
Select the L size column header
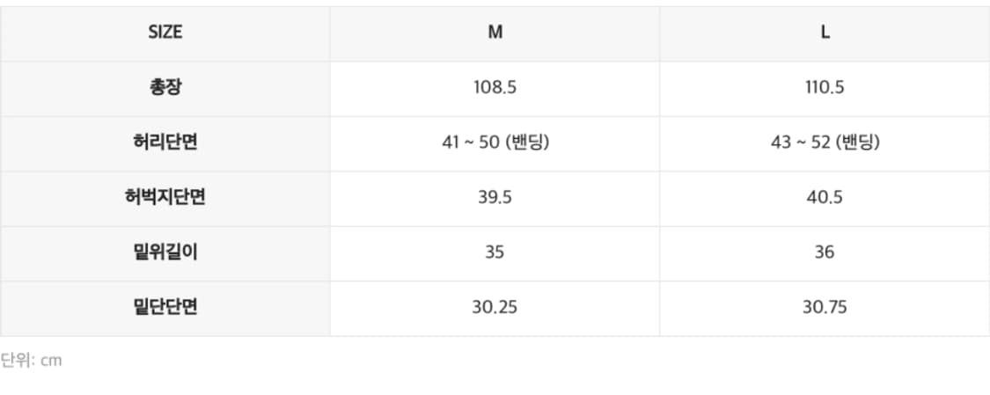click(825, 33)
